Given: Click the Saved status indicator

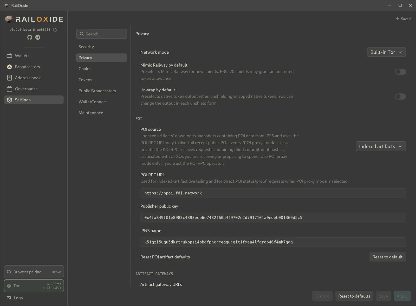Looking at the screenshot, I should click(x=403, y=19).
